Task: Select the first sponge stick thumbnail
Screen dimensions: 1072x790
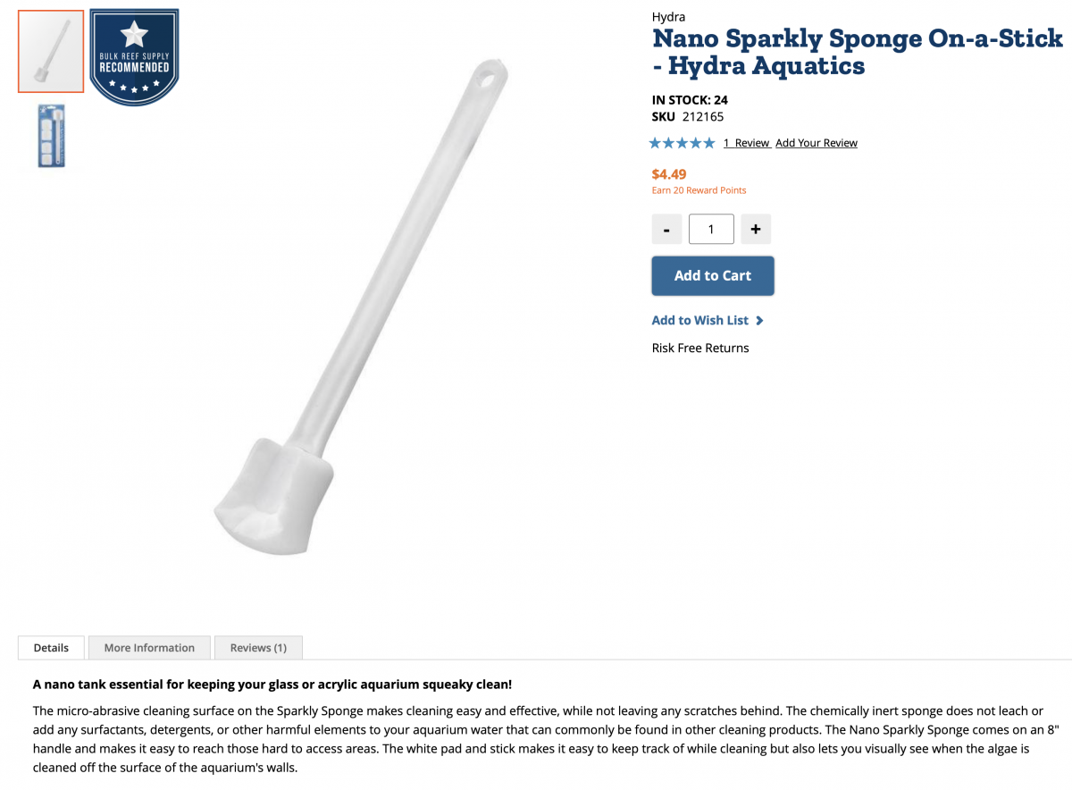Action: pyautogui.click(x=51, y=51)
